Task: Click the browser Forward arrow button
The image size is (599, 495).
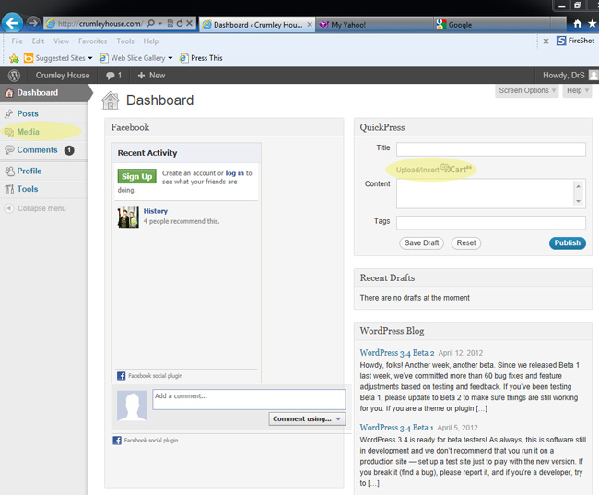Action: [x=33, y=23]
